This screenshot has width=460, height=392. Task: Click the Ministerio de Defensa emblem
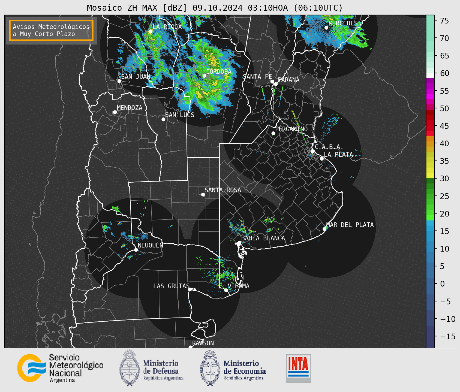[x=129, y=368]
